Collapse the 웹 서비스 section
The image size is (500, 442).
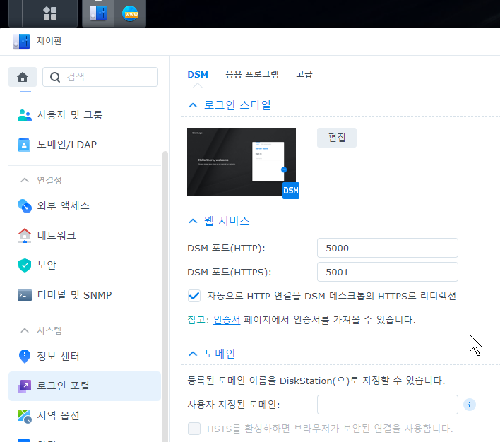[193, 221]
